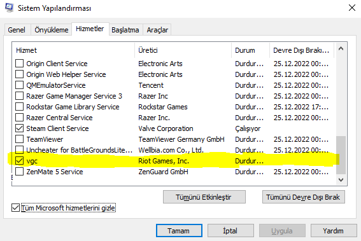Image resolution: width=361 pixels, height=241 pixels.
Task: Select the Hizmetler tab
Action: (x=90, y=29)
